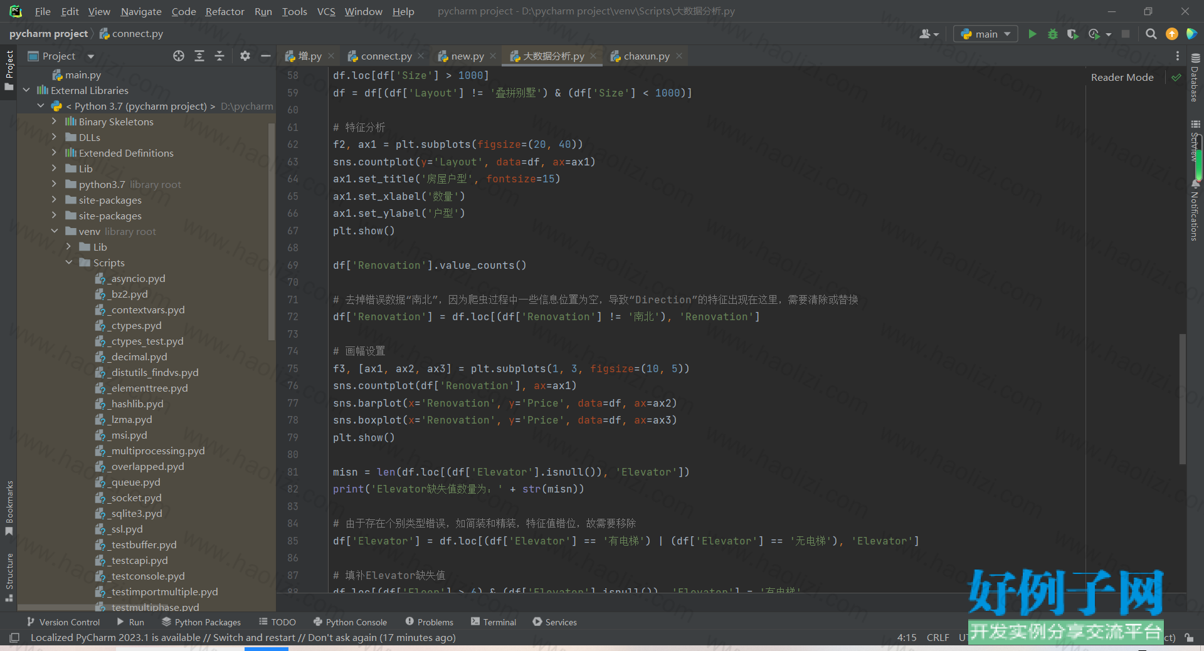1204x651 pixels.
Task: Collapse all in the Project panel
Action: pyautogui.click(x=219, y=56)
